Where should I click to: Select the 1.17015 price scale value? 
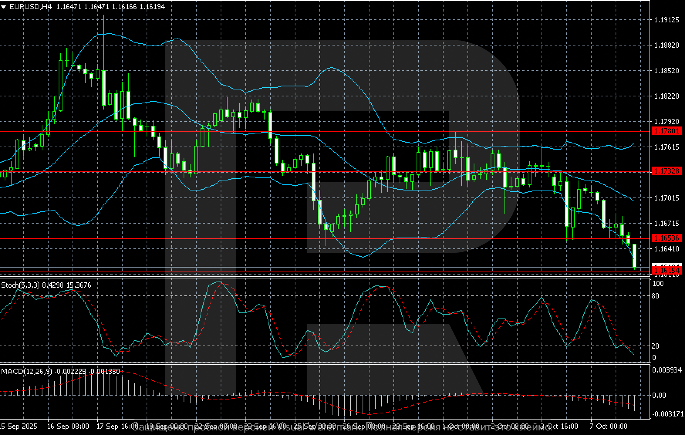tap(666, 198)
